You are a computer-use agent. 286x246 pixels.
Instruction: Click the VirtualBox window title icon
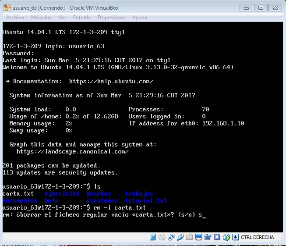tap(7, 7)
